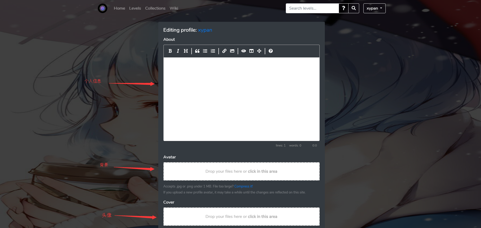Click the '0:0' cursor position text
The image size is (481, 228).
point(315,145)
